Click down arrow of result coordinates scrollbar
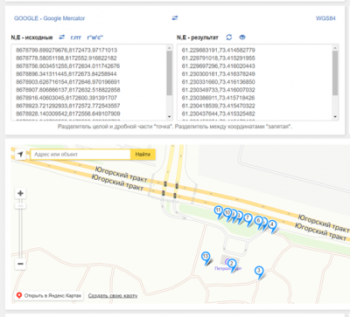This screenshot has height=317, width=350. click(x=335, y=117)
